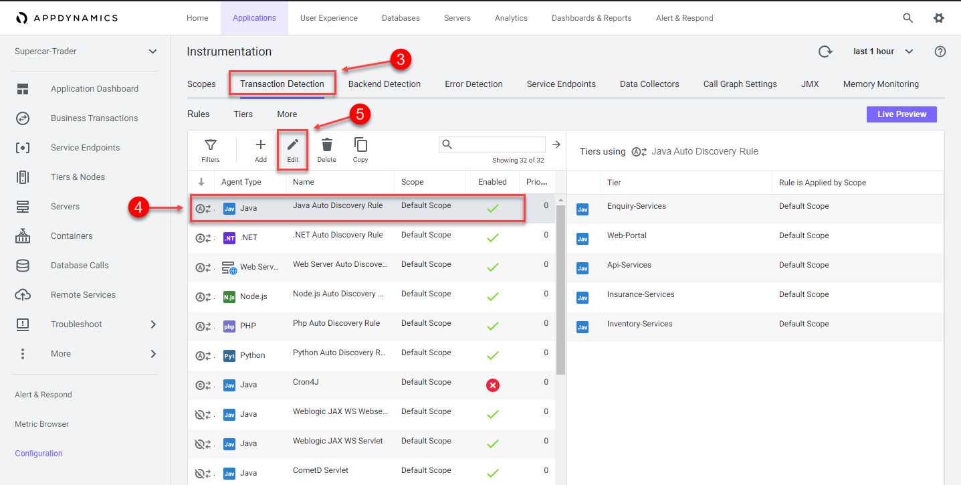Switch to the Error Detection tab

(473, 84)
